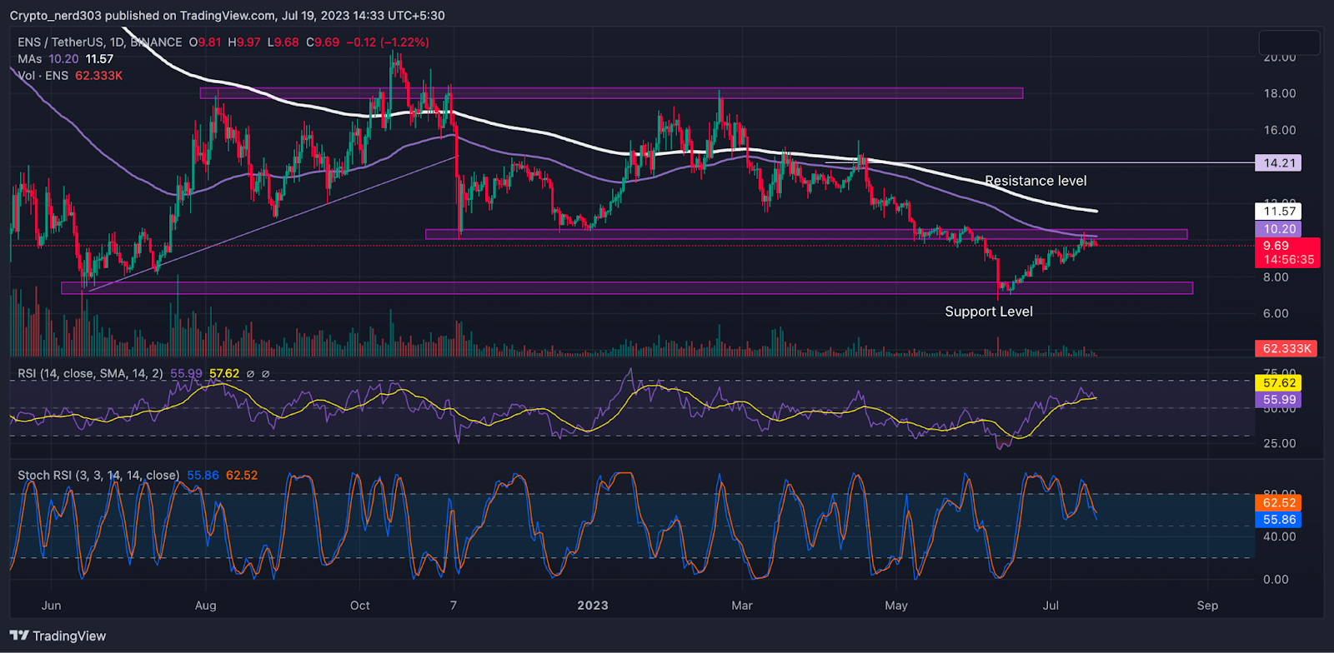This screenshot has height=653, width=1334.
Task: Click the purple 10.20 price axis label
Action: 1278,229
